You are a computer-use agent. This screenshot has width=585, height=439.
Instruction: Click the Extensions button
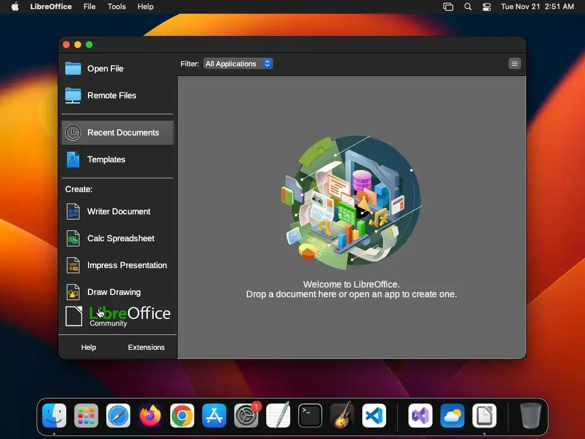[x=146, y=347]
